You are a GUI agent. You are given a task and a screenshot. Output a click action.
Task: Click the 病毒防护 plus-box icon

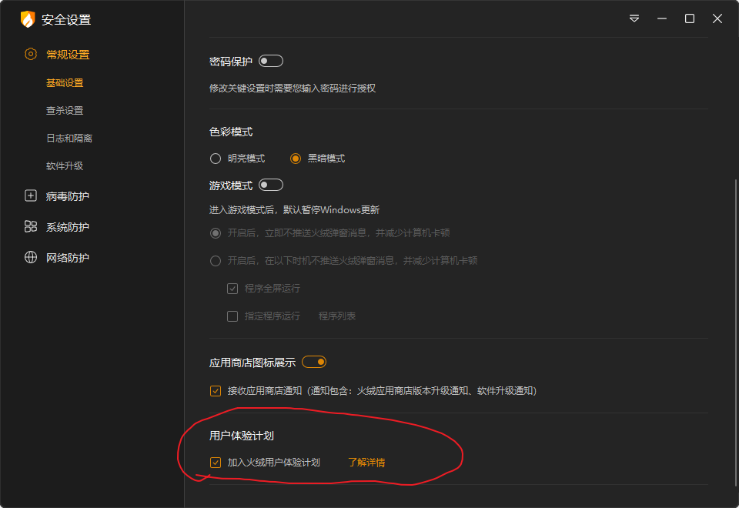[x=31, y=196]
